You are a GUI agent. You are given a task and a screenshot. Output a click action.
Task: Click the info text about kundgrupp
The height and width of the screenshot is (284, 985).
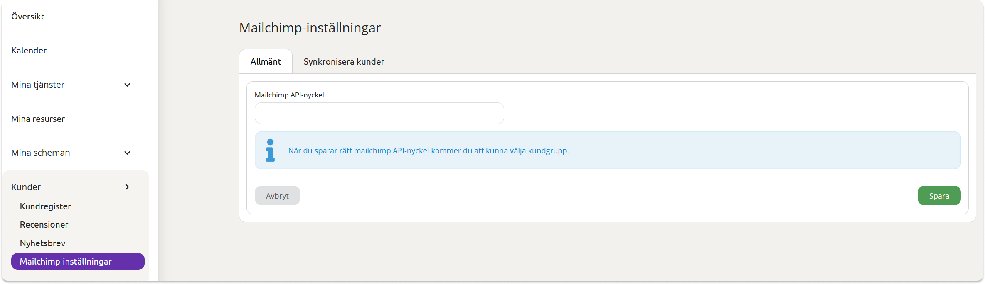(428, 151)
